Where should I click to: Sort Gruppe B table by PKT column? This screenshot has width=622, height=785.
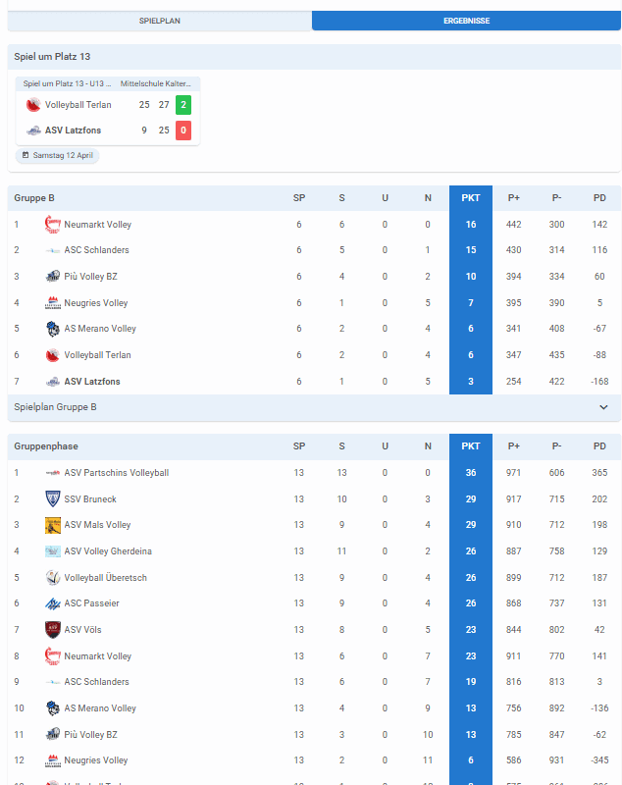click(x=471, y=198)
